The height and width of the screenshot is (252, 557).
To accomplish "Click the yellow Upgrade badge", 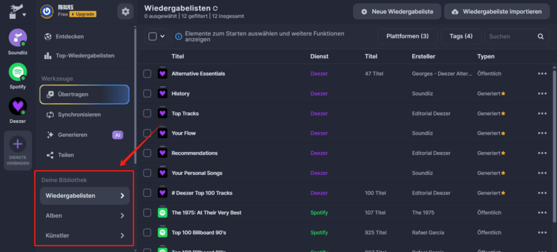I will pos(82,14).
